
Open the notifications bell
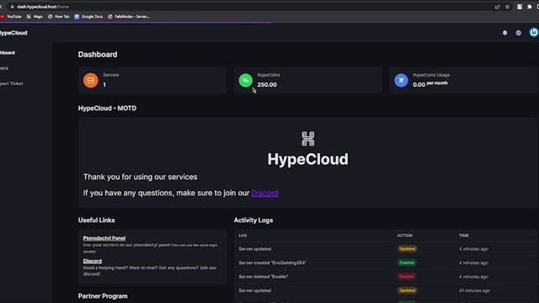[504, 33]
